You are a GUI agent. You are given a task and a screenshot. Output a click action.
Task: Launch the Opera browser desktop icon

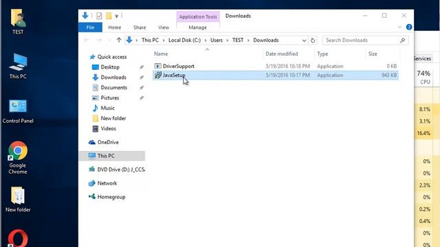click(18, 238)
